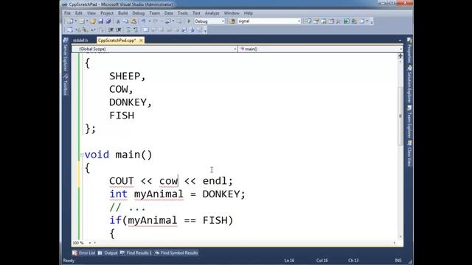Click the vertical scrollbar down arrow

coord(400,237)
